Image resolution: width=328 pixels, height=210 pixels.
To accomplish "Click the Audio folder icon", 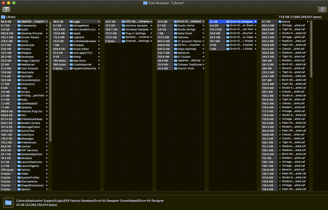I will (19, 29).
